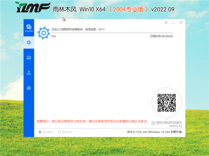Screen dimensions: 209x156
Task: Click the version text 2.1.0.6_Lite
Action: [154, 132]
